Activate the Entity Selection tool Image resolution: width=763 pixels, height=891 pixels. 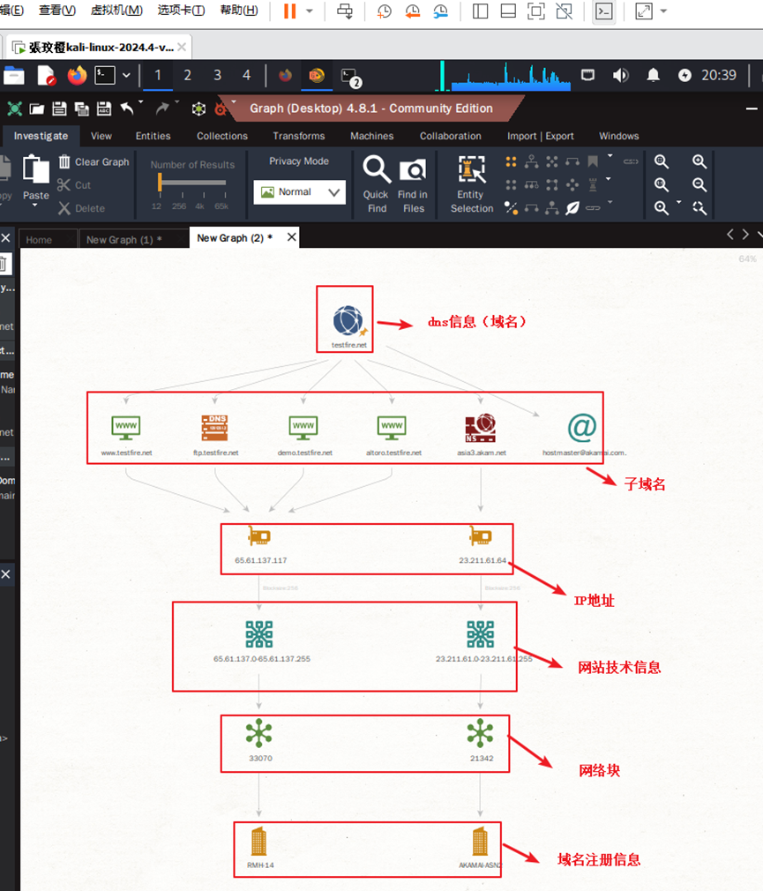pos(472,184)
